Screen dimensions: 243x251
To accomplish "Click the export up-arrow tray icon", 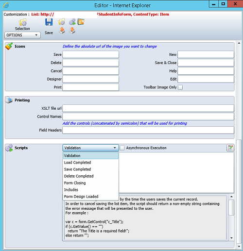I will [62, 31].
